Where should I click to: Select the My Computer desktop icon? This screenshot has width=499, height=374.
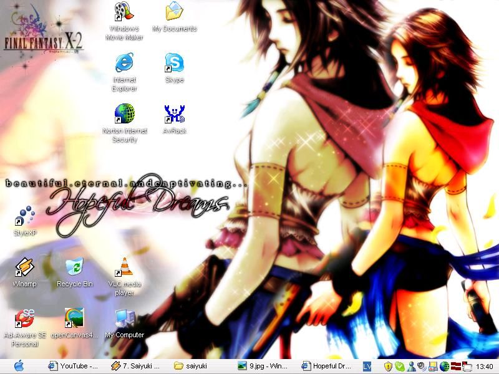point(124,323)
